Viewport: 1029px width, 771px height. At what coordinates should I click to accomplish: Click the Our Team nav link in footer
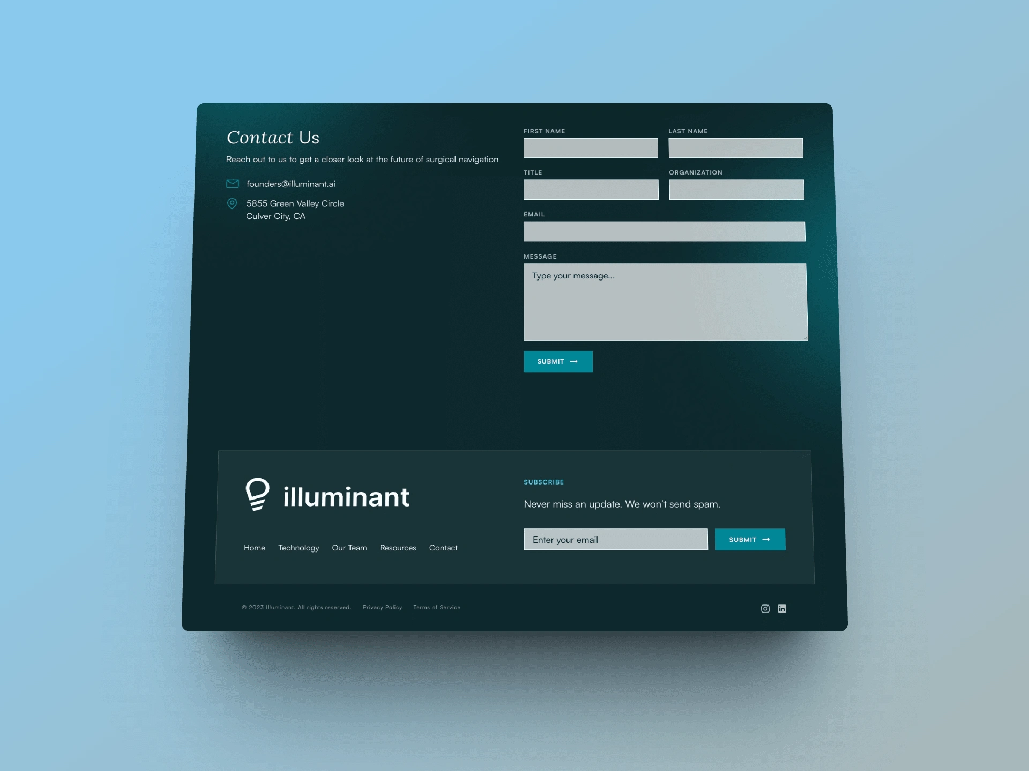(349, 548)
